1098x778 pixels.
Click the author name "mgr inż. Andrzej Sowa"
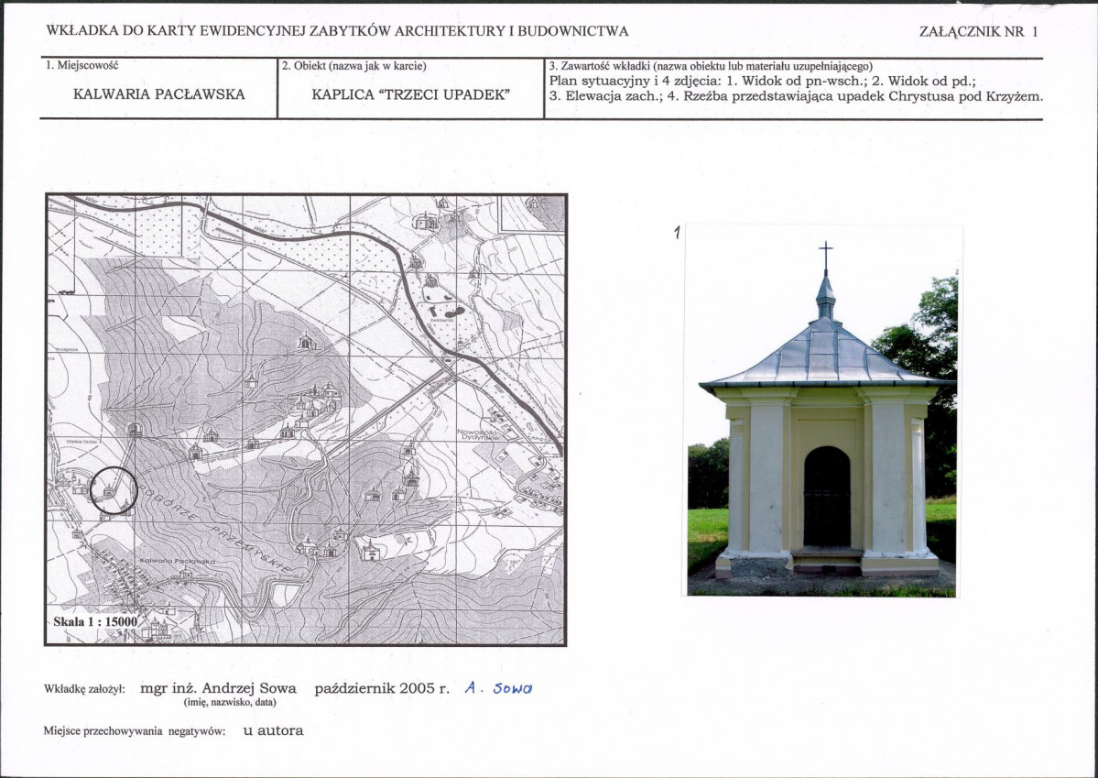point(218,687)
